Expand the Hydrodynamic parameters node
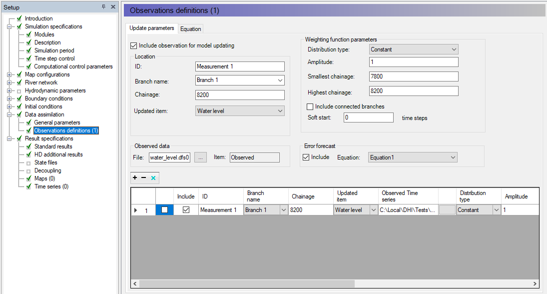 tap(9, 90)
